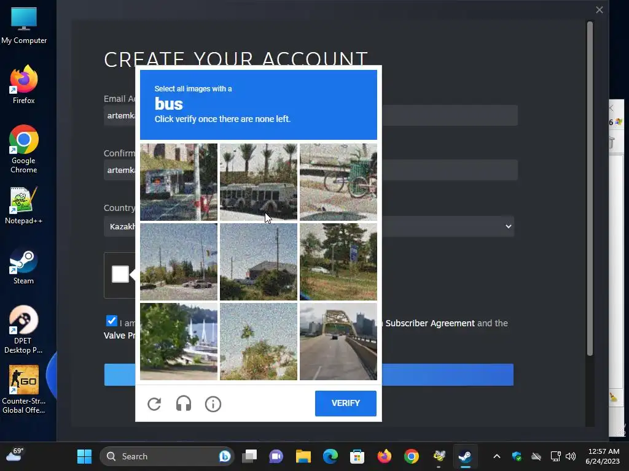Screen dimensions: 629x471
Task: Click the Steam page vertical scrollbar
Action: pyautogui.click(x=590, y=188)
